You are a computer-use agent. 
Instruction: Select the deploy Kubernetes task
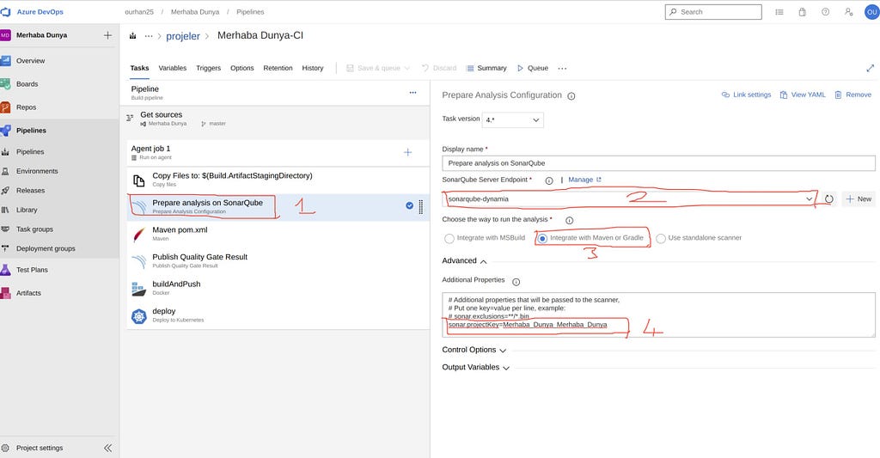pos(278,315)
